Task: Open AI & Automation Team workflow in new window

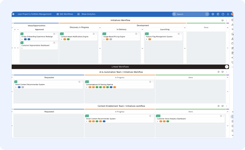Action: [218, 72]
